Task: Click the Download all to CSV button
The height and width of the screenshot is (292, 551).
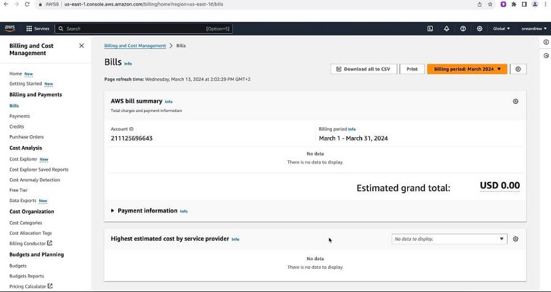Action: coord(364,69)
